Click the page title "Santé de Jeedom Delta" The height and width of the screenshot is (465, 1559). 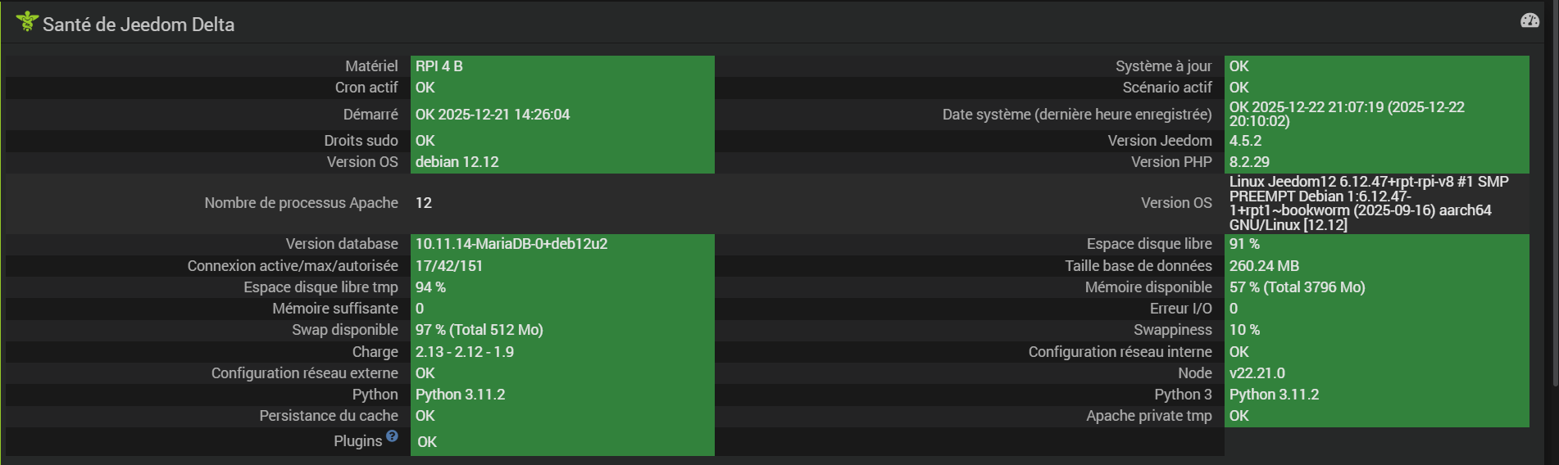click(x=139, y=25)
